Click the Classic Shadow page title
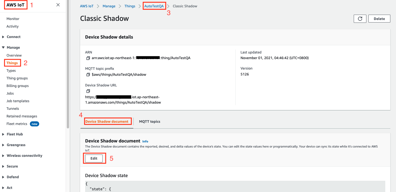 [x=105, y=18]
